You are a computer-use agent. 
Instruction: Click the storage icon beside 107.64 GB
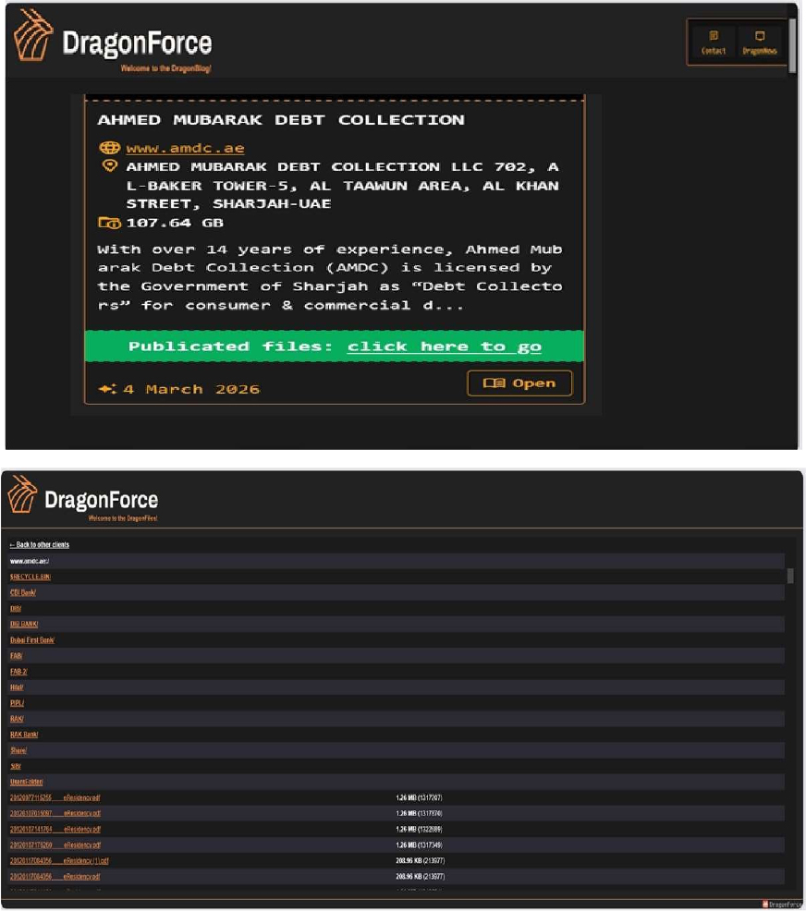click(109, 223)
